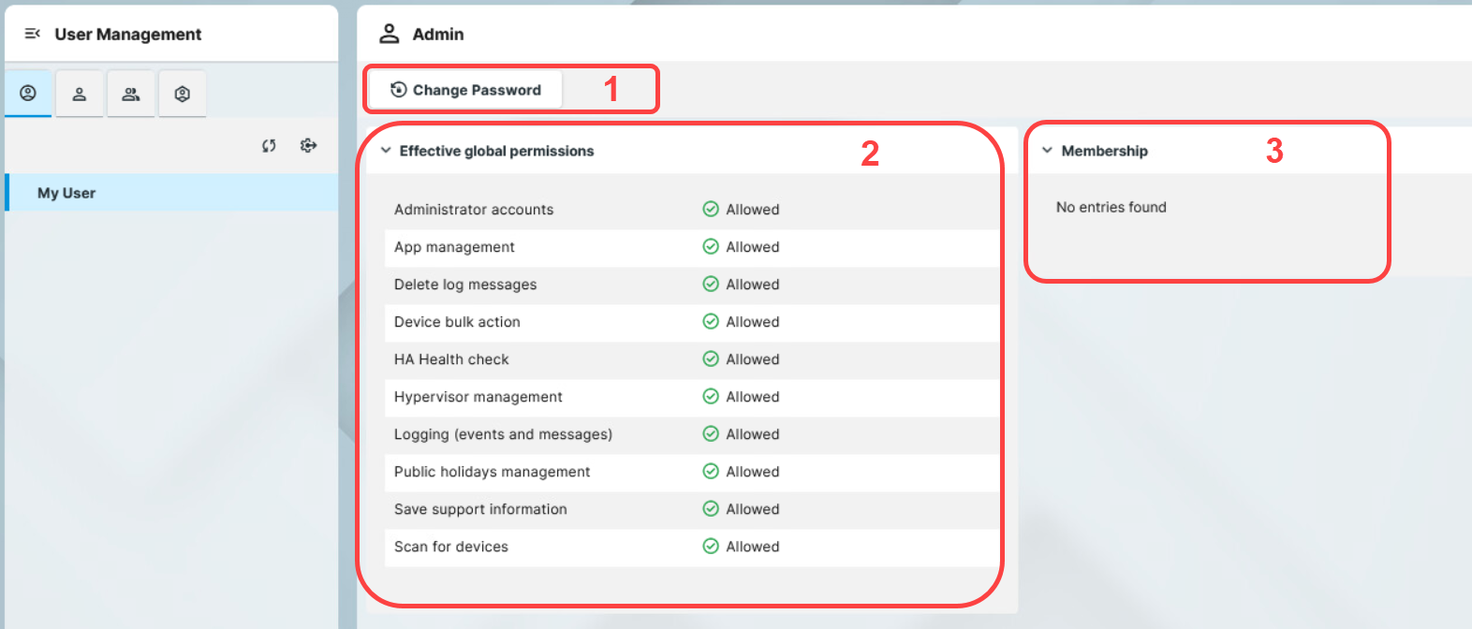Viewport: 1472px width, 629px height.
Task: Select My User in the list
Action: click(66, 193)
